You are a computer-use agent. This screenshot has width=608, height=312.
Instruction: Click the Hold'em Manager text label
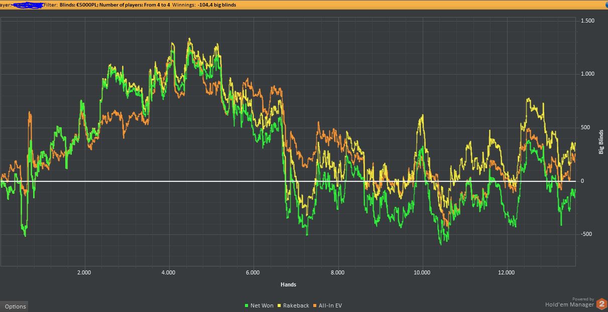click(569, 304)
